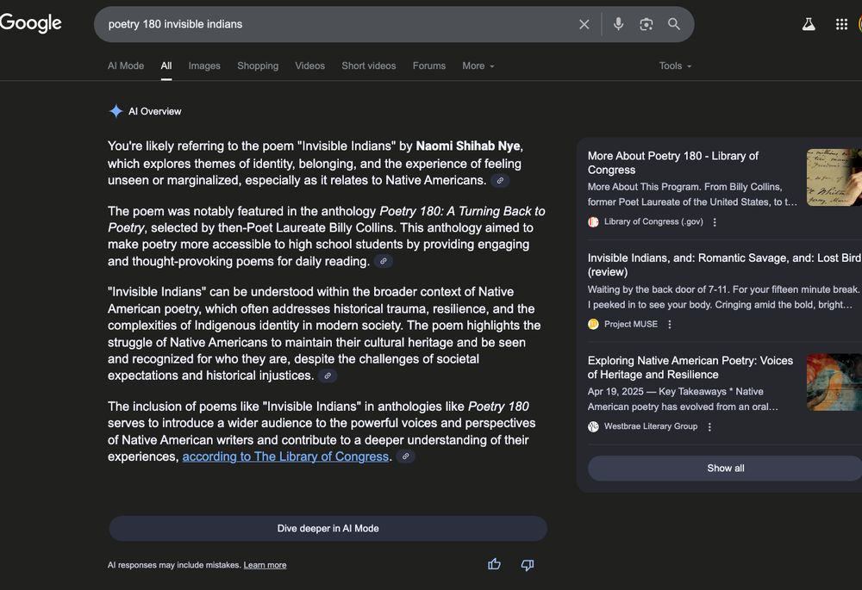Click the bold name 'Naomi Shihab Nye'
Viewport: 862px width, 590px height.
click(468, 146)
